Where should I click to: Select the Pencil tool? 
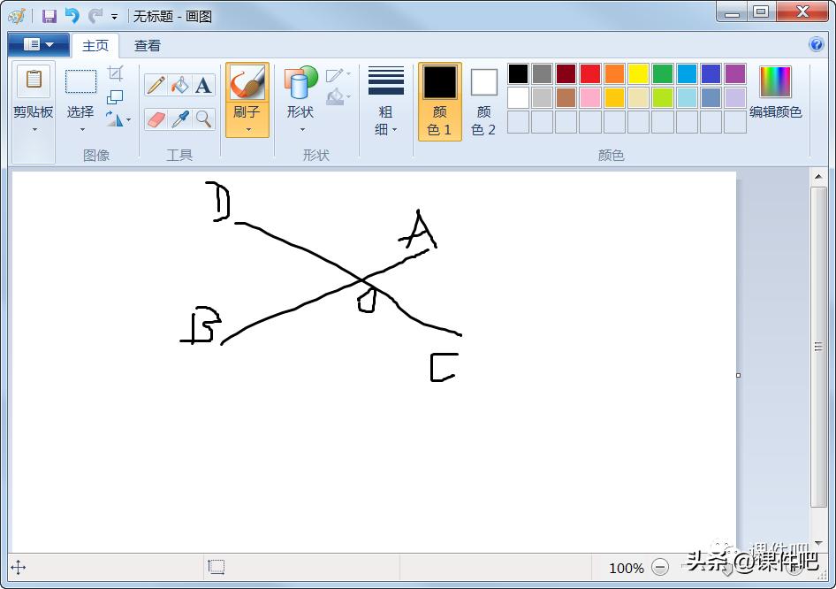156,85
